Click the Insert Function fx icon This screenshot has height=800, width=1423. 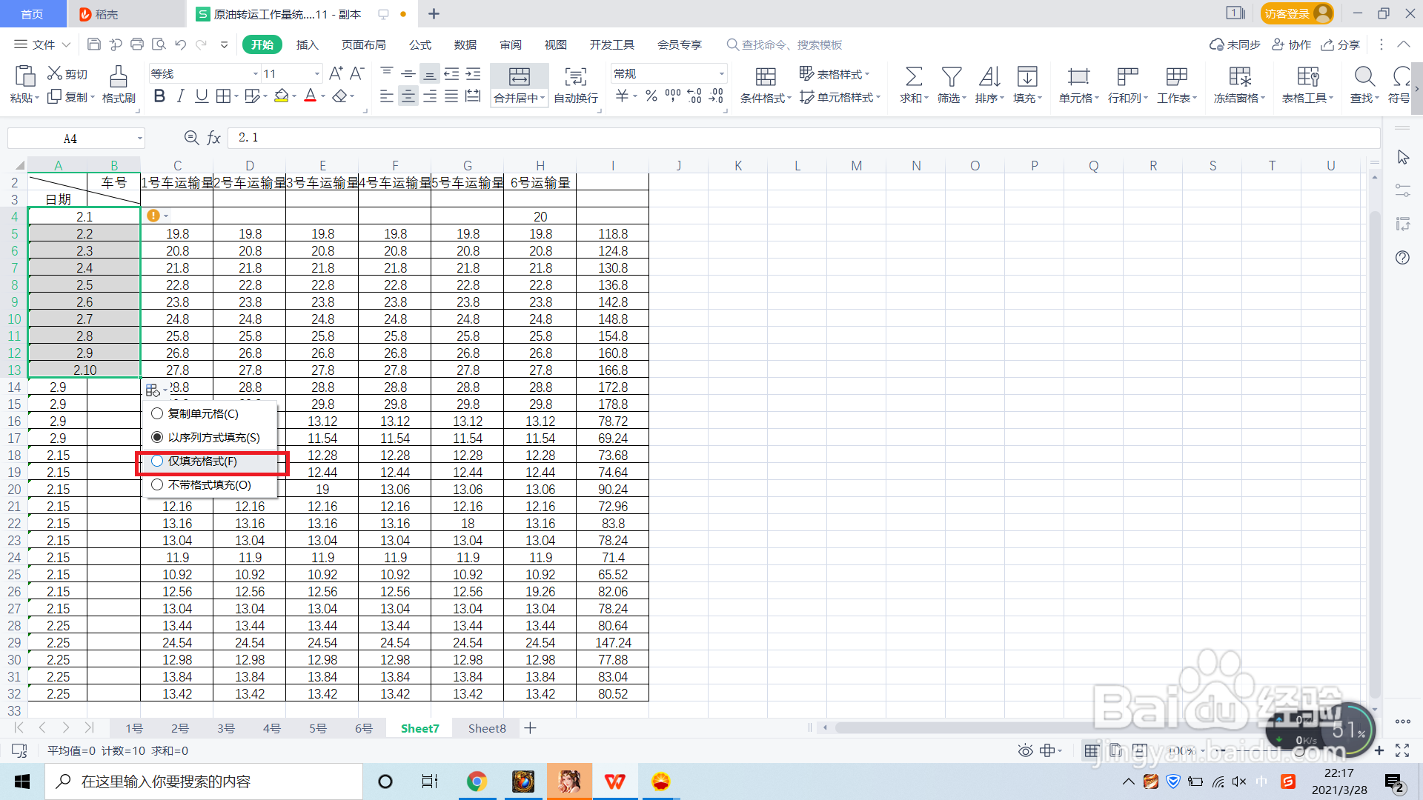[x=213, y=138]
